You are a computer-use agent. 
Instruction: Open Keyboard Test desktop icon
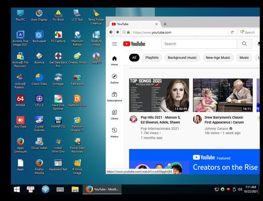58,165
